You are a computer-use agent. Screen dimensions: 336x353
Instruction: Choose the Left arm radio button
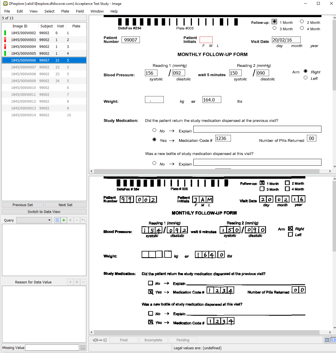(306, 78)
